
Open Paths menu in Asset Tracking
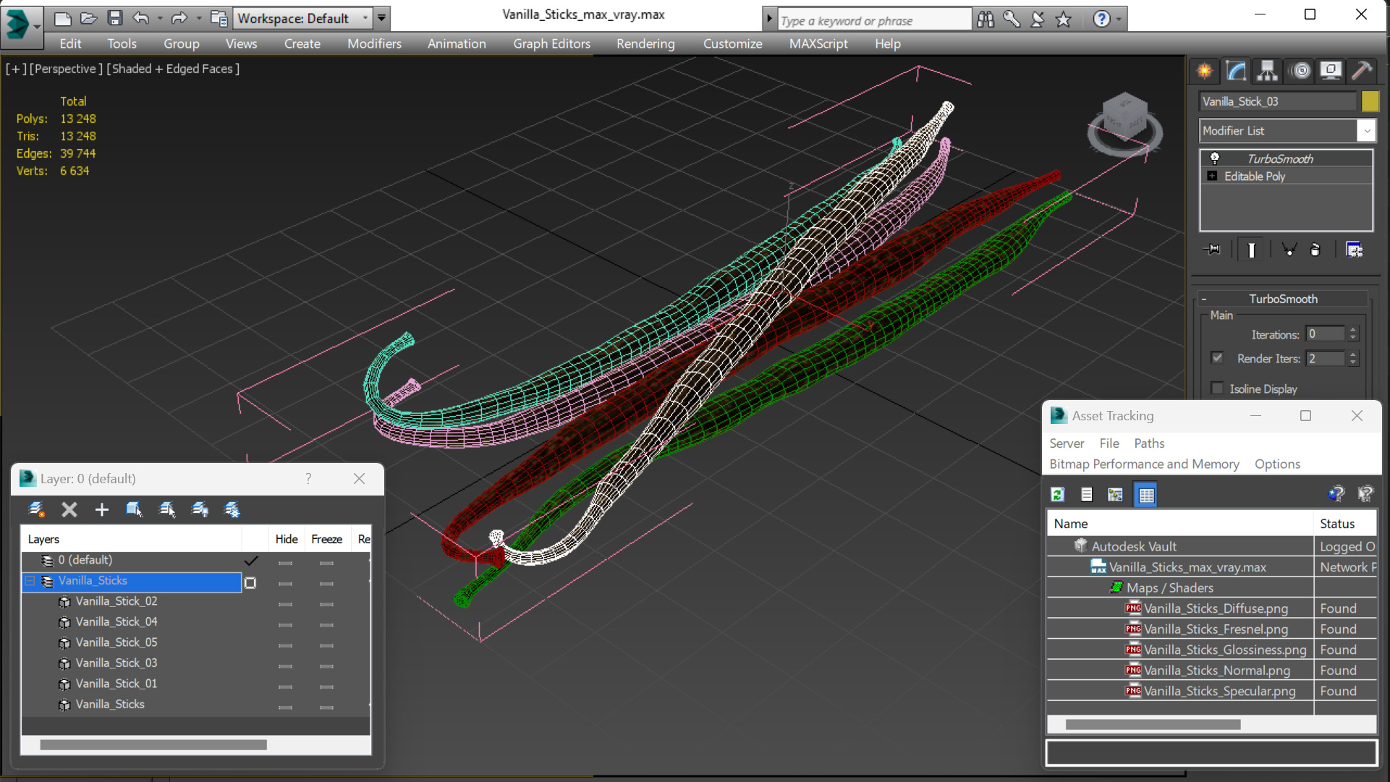tap(1148, 443)
